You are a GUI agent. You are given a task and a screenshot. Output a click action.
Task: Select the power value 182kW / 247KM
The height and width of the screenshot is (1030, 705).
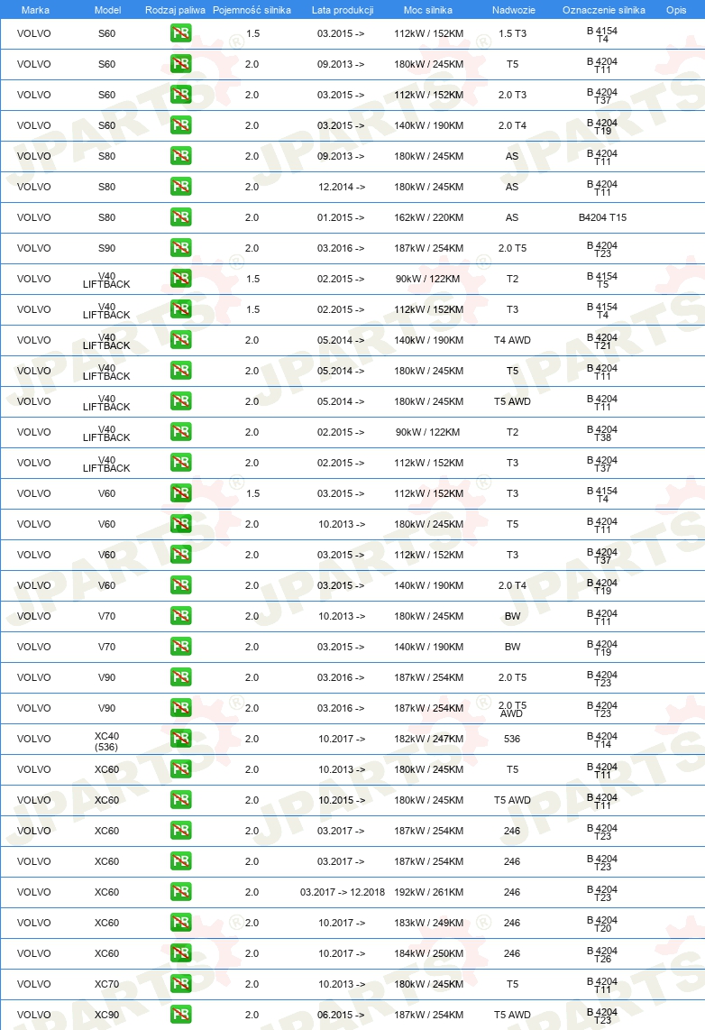[x=428, y=739]
